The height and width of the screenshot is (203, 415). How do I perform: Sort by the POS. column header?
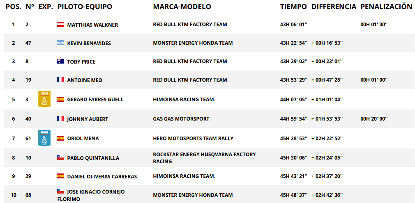coord(14,7)
